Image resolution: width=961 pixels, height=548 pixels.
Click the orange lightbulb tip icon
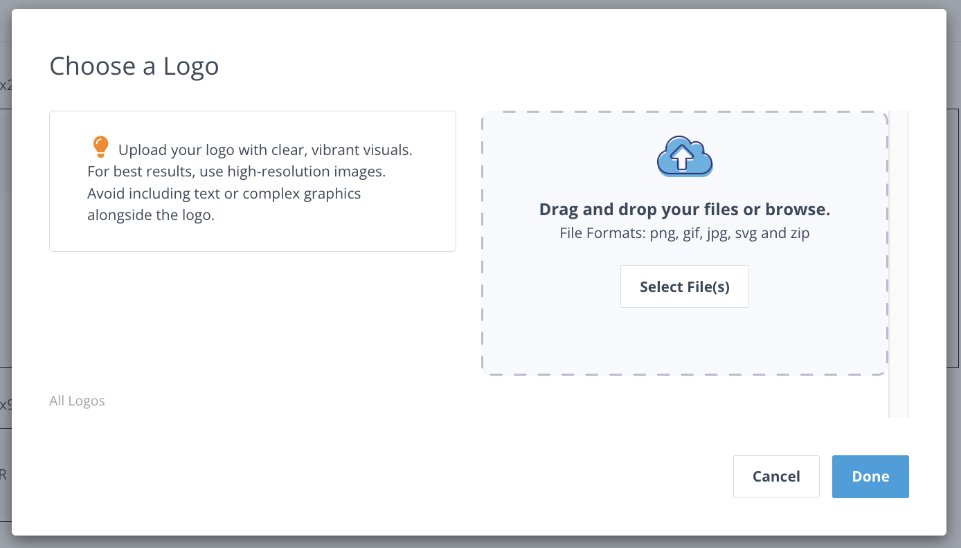pos(100,147)
